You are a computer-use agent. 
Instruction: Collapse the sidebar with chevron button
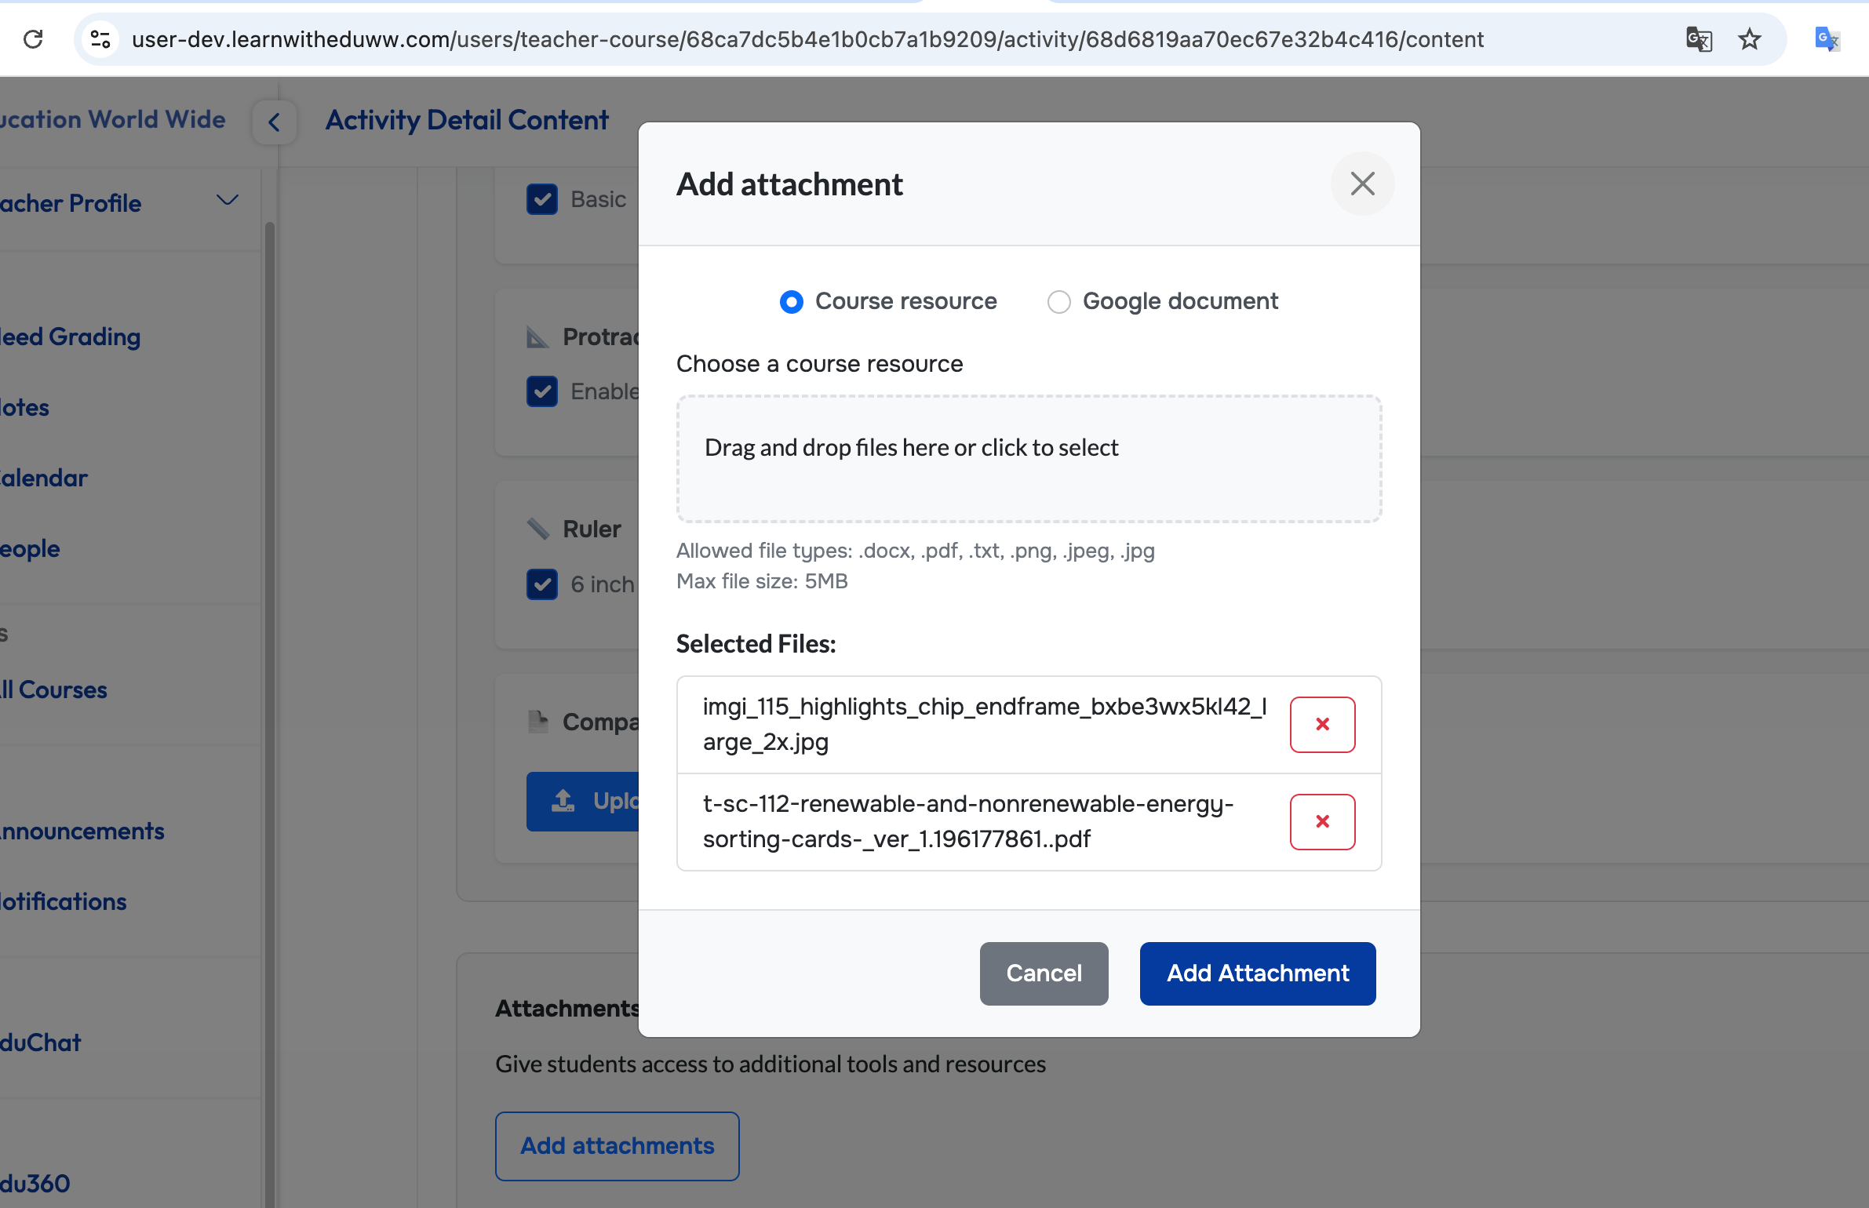[x=274, y=122]
